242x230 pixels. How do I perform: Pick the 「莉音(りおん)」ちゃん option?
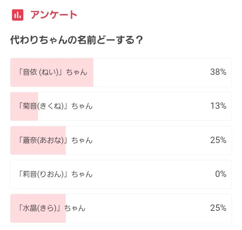tap(56, 174)
